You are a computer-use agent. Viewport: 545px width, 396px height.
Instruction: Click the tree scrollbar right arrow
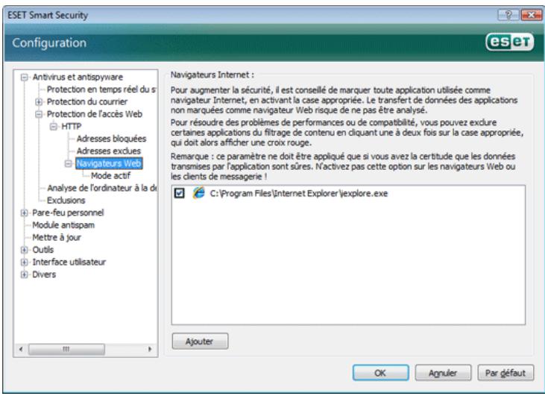click(x=150, y=349)
